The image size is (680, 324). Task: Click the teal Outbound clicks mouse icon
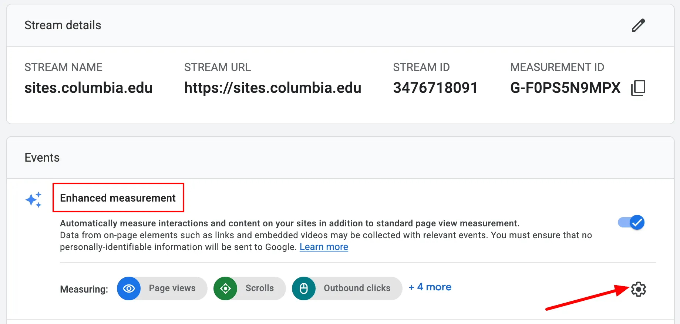point(304,288)
